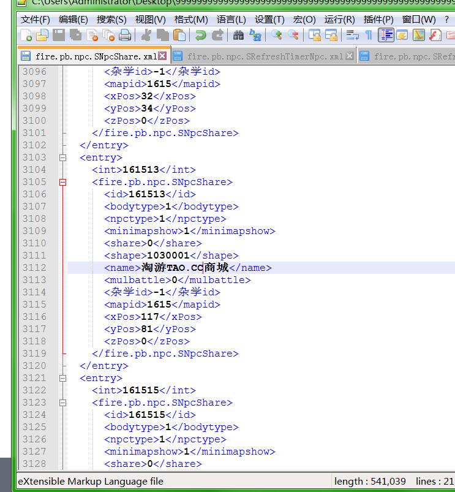455x492 pixels.
Task: Click line number 3100 in the margin
Action: 34,121
